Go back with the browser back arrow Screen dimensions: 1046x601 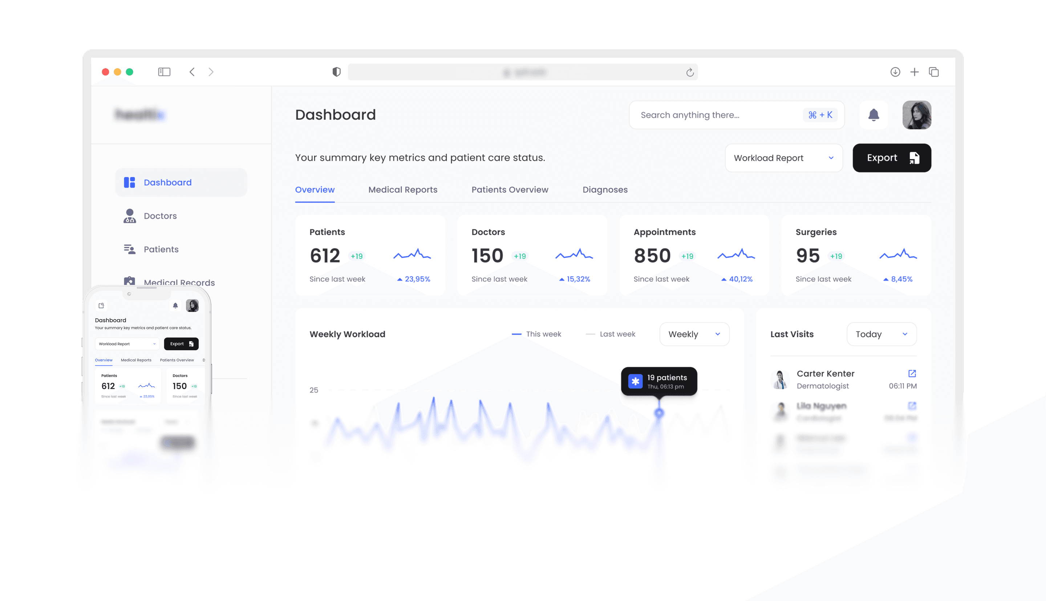coord(192,72)
